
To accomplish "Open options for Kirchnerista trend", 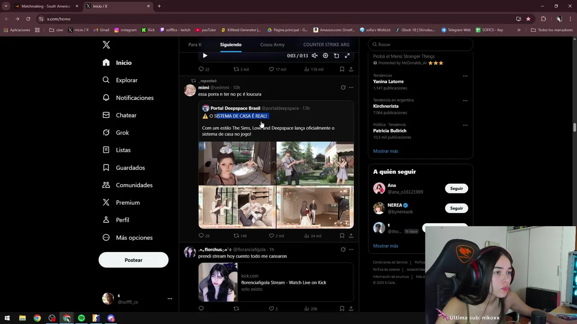I will (x=465, y=101).
